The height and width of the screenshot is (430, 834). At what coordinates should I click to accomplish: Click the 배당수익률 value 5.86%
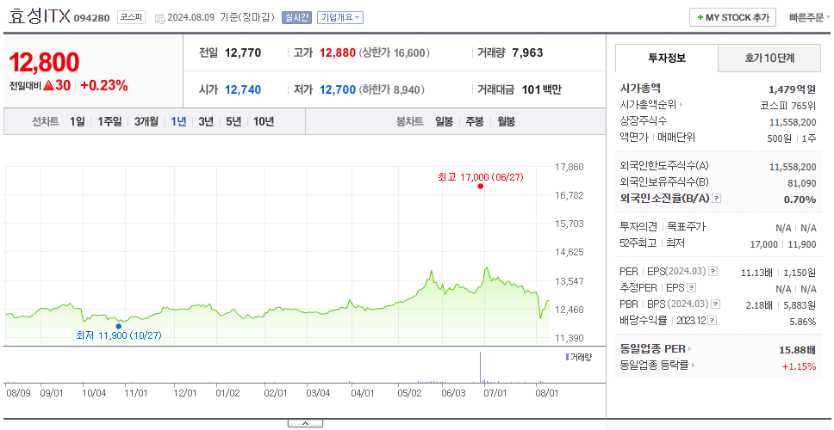click(x=803, y=322)
